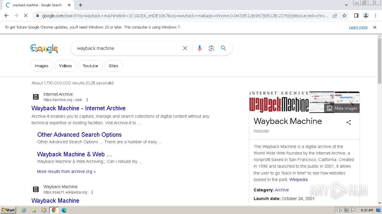The height and width of the screenshot is (214, 382).
Task: Expand More results from archive.org
Action: click(x=66, y=171)
